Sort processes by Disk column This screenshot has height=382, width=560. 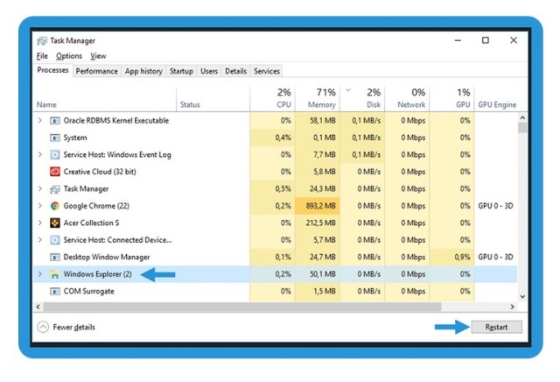tap(362, 98)
